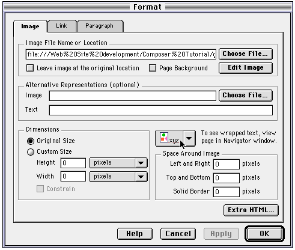Check Leave image at the original location
The width and height of the screenshot is (295, 250).
[30, 68]
